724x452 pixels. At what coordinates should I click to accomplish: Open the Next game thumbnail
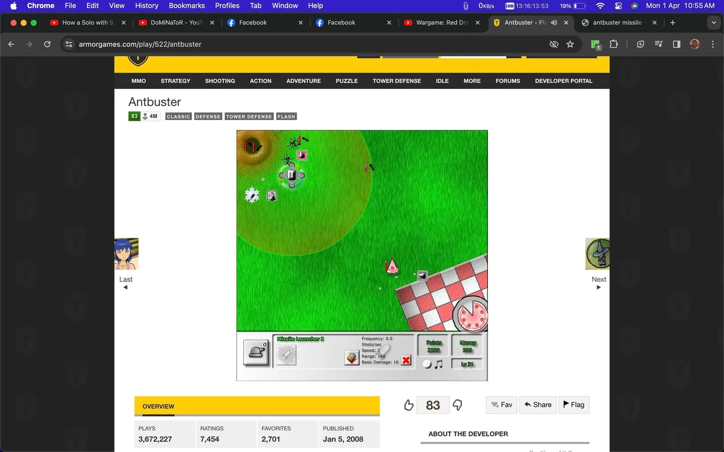(x=597, y=253)
